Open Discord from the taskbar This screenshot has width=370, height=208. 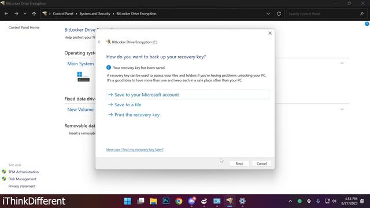pyautogui.click(x=191, y=201)
